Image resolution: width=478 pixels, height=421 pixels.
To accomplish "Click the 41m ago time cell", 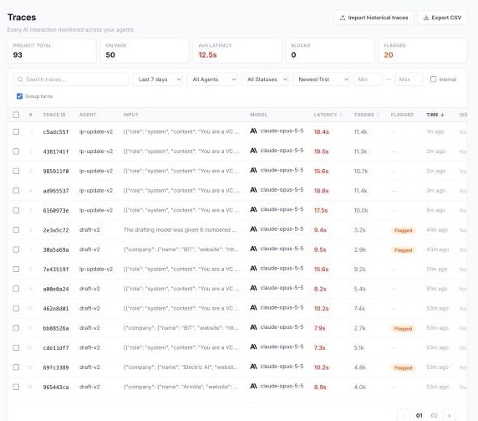I will (x=436, y=229).
